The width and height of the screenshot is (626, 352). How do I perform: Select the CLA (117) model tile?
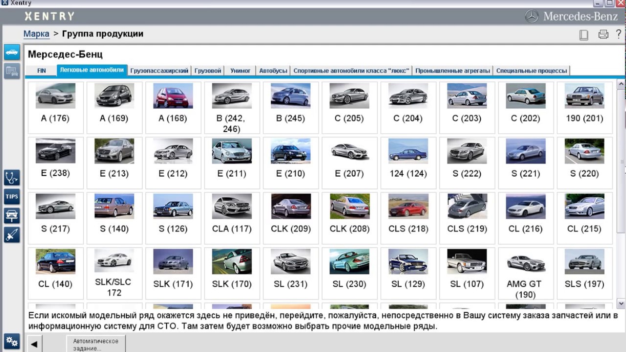[232, 218]
